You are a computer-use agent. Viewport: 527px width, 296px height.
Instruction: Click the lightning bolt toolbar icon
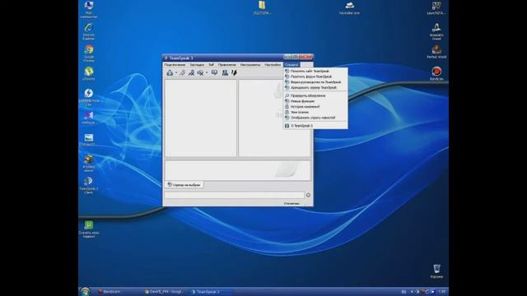234,72
